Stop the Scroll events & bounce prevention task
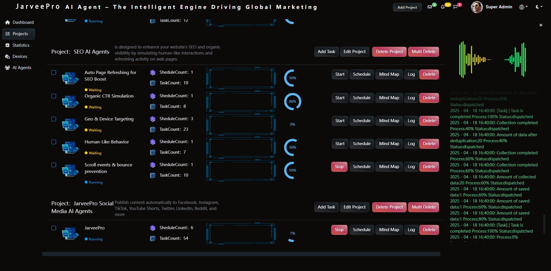The width and height of the screenshot is (551, 271). (x=339, y=167)
